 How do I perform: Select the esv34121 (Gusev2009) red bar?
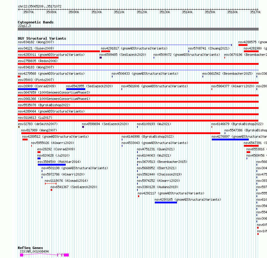point(59,51)
